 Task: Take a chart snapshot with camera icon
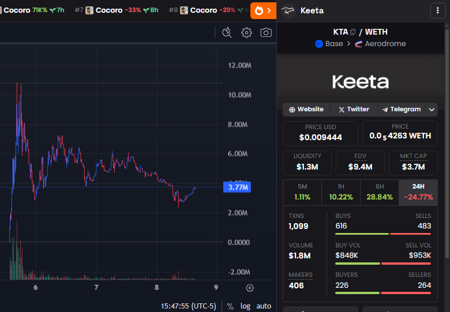coord(266,32)
